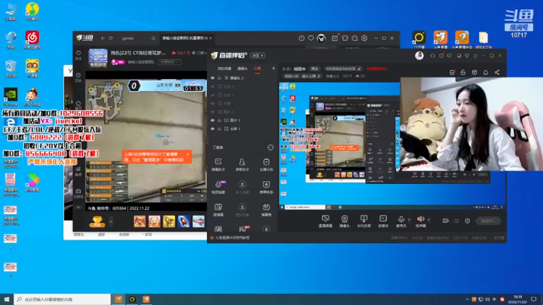Toggle visibility of 文本 2 source
Image resolution: width=543 pixels, height=305 pixels.
point(212,87)
